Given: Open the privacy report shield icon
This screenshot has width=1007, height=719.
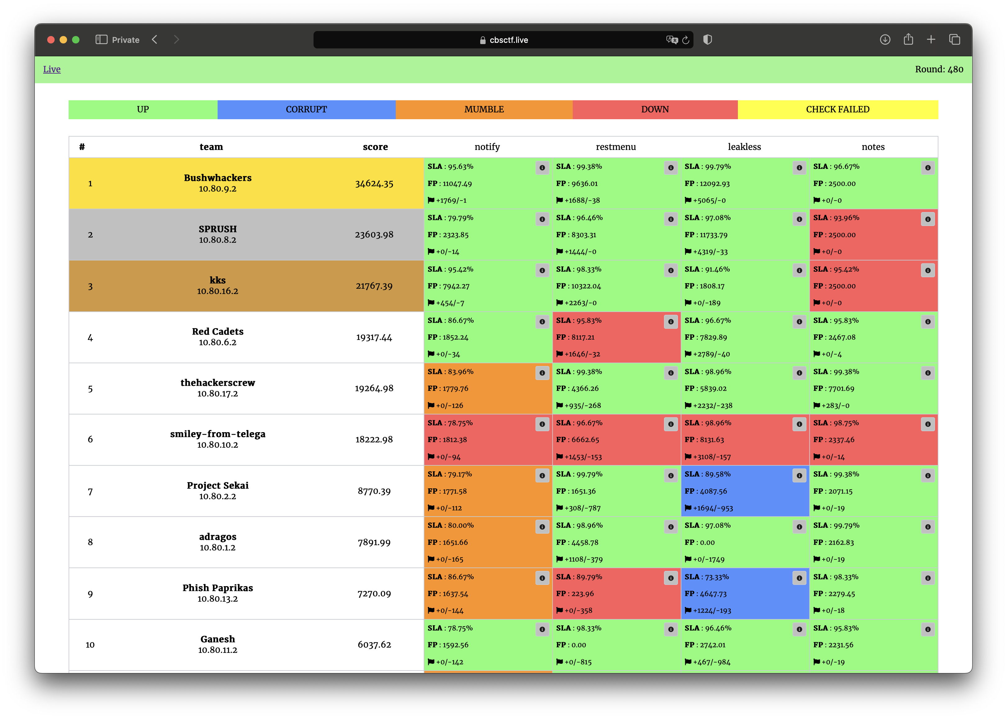Looking at the screenshot, I should click(707, 40).
